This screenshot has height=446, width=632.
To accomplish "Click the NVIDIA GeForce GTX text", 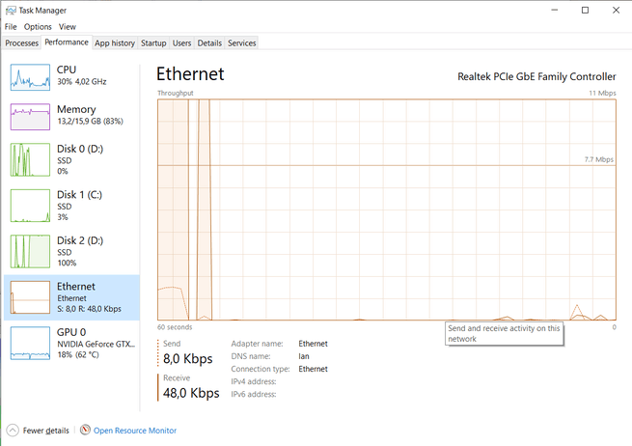I will pyautogui.click(x=96, y=344).
